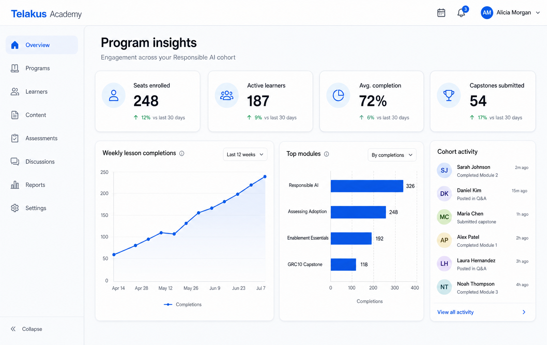Image resolution: width=547 pixels, height=345 pixels.
Task: Click the Collapse double-chevron icon
Action: 13,329
